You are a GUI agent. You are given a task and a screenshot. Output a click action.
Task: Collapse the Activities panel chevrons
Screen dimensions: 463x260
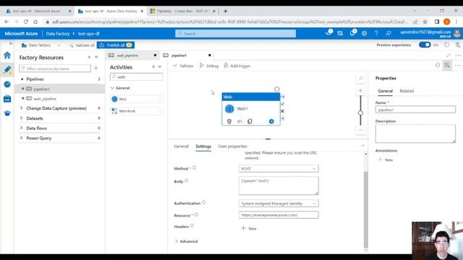pos(160,67)
